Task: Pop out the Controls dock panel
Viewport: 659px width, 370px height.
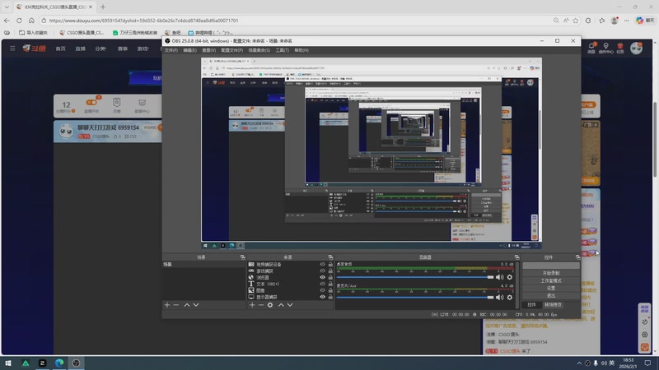Action: (x=578, y=257)
